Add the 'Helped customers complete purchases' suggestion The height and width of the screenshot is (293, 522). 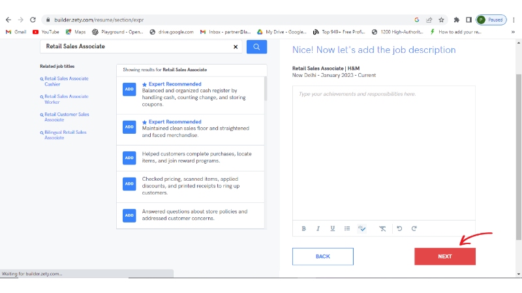(129, 157)
